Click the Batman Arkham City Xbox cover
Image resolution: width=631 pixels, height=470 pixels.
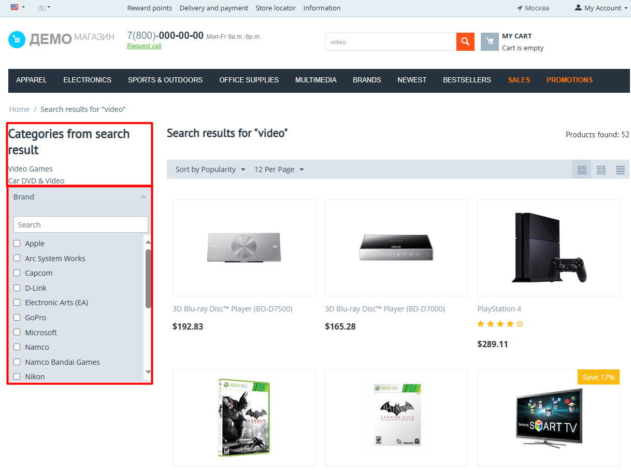(x=244, y=418)
